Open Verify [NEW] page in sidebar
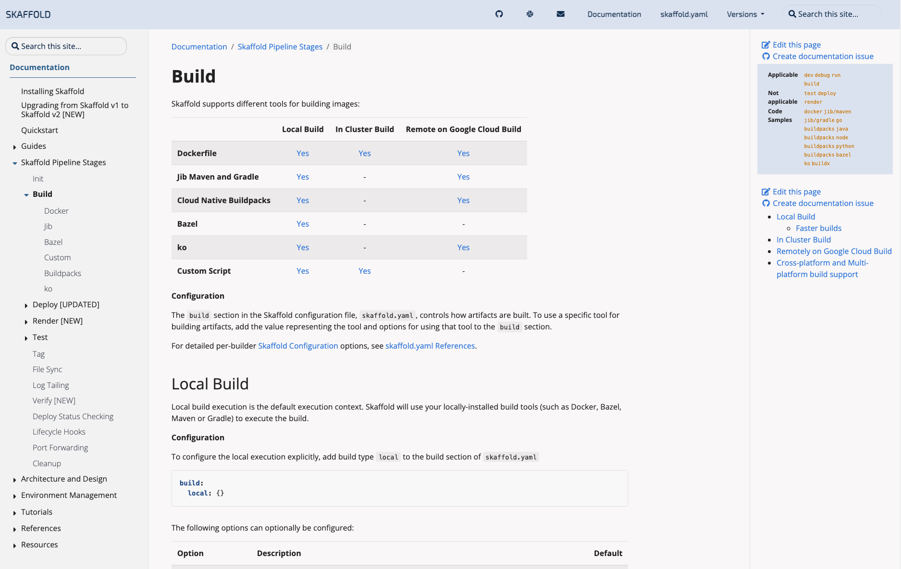901x569 pixels. pos(54,400)
